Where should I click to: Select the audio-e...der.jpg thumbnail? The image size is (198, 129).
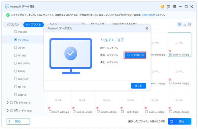[x=180, y=45]
